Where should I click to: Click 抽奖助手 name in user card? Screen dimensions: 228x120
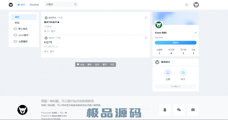tap(166, 62)
